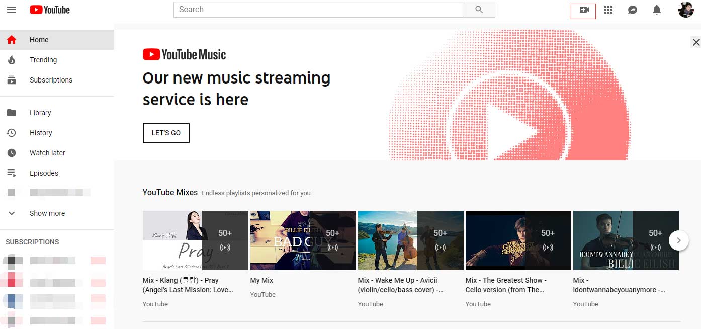Click the SUBSCRIPTIONS sidebar heading
701x329 pixels.
point(32,242)
